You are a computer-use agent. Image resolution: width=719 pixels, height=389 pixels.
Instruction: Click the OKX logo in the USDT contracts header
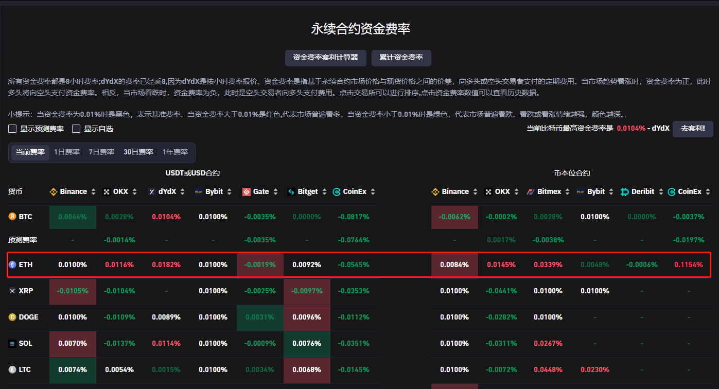coord(107,192)
